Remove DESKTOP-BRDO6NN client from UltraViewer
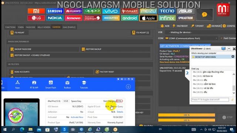The height and width of the screenshot is (133, 237). [233, 57]
